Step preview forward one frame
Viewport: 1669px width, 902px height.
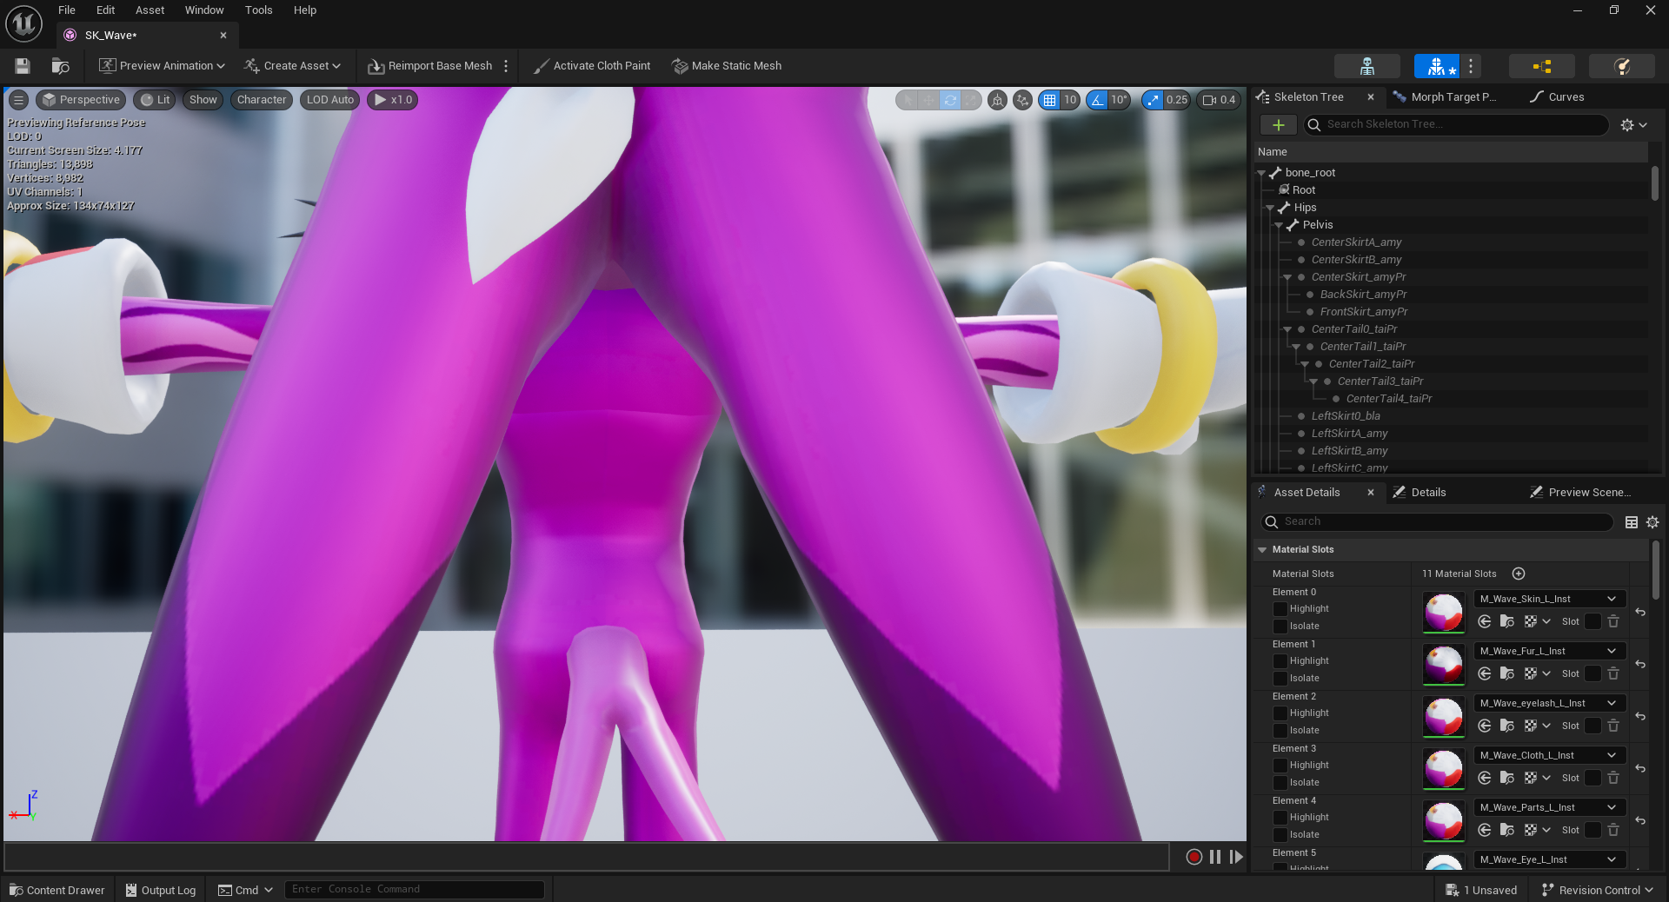(x=1236, y=857)
